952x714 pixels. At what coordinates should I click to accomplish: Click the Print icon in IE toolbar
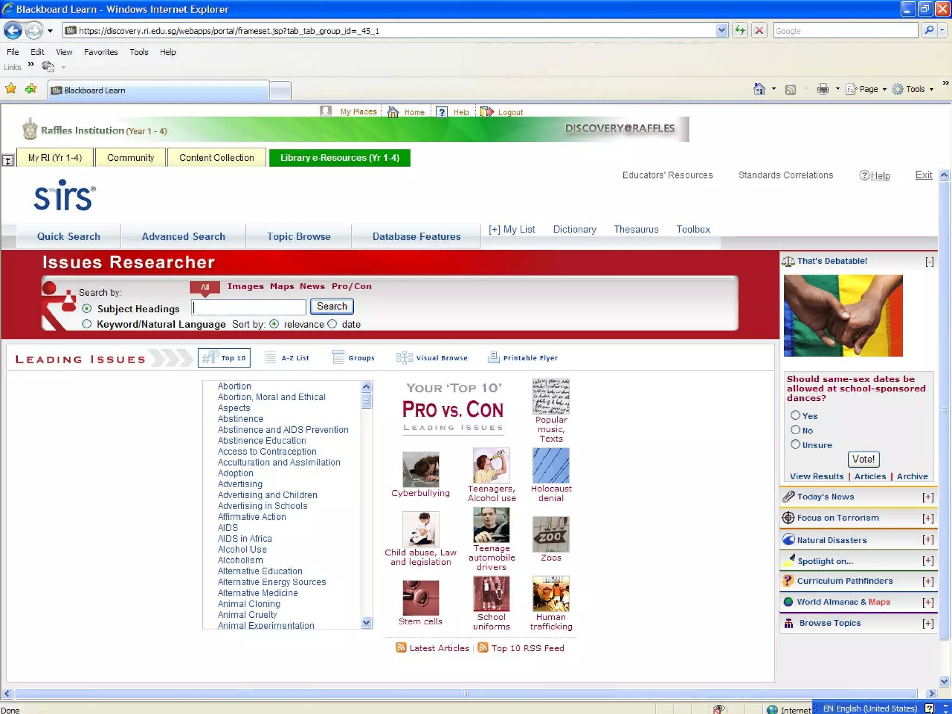click(823, 89)
